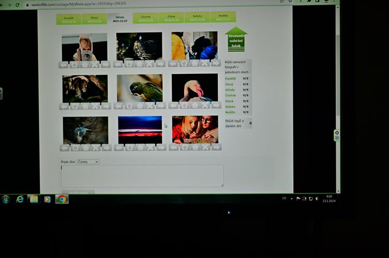Delete the leopard photo with its X icon

coord(96,106)
